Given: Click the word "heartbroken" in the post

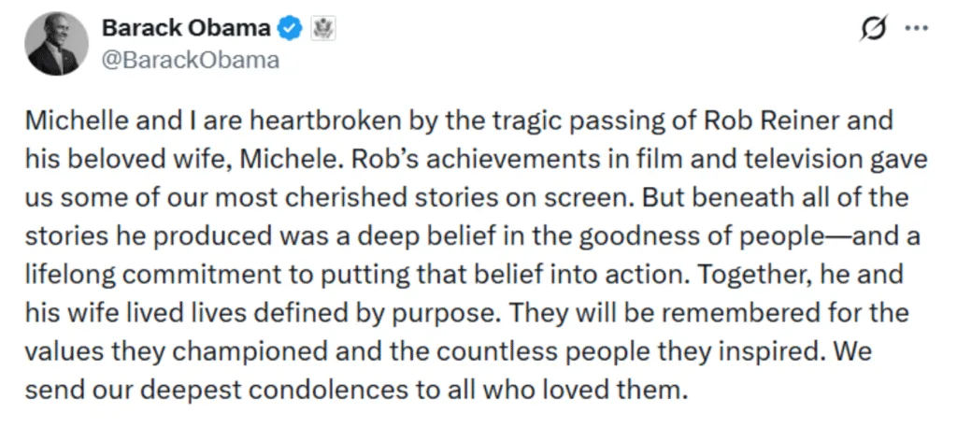Looking at the screenshot, I should pos(279,121).
